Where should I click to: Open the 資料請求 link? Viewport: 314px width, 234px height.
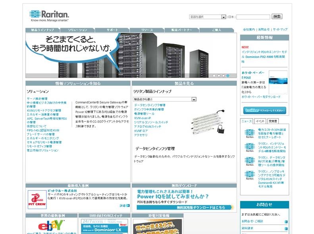[247, 228]
